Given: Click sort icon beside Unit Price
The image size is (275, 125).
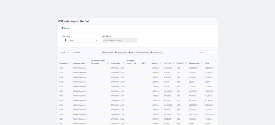Looking at the screenshot, I should tap(174, 63).
